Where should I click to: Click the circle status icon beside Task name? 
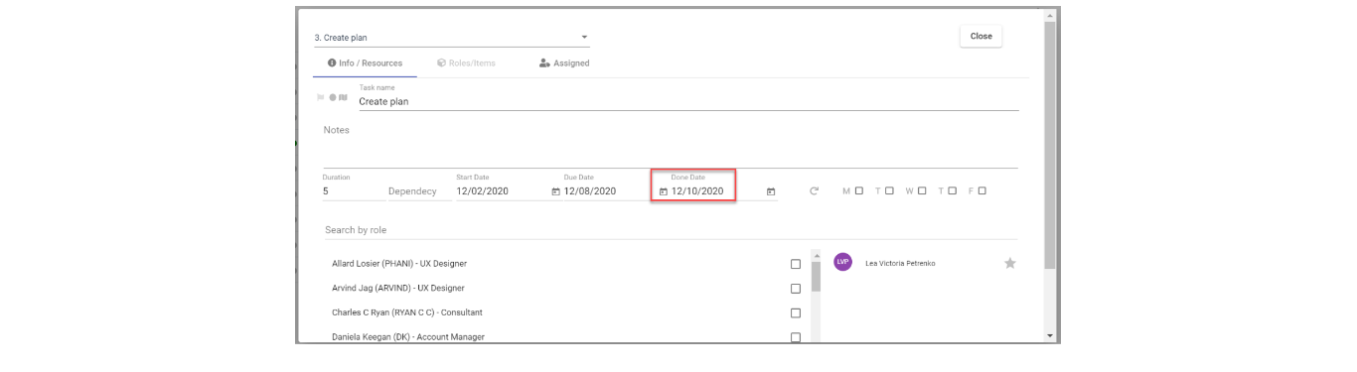tap(332, 97)
